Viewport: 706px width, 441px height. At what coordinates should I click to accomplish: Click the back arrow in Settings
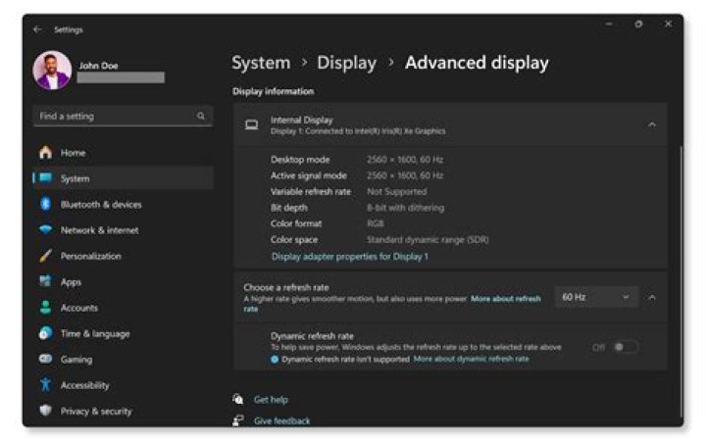(x=37, y=29)
